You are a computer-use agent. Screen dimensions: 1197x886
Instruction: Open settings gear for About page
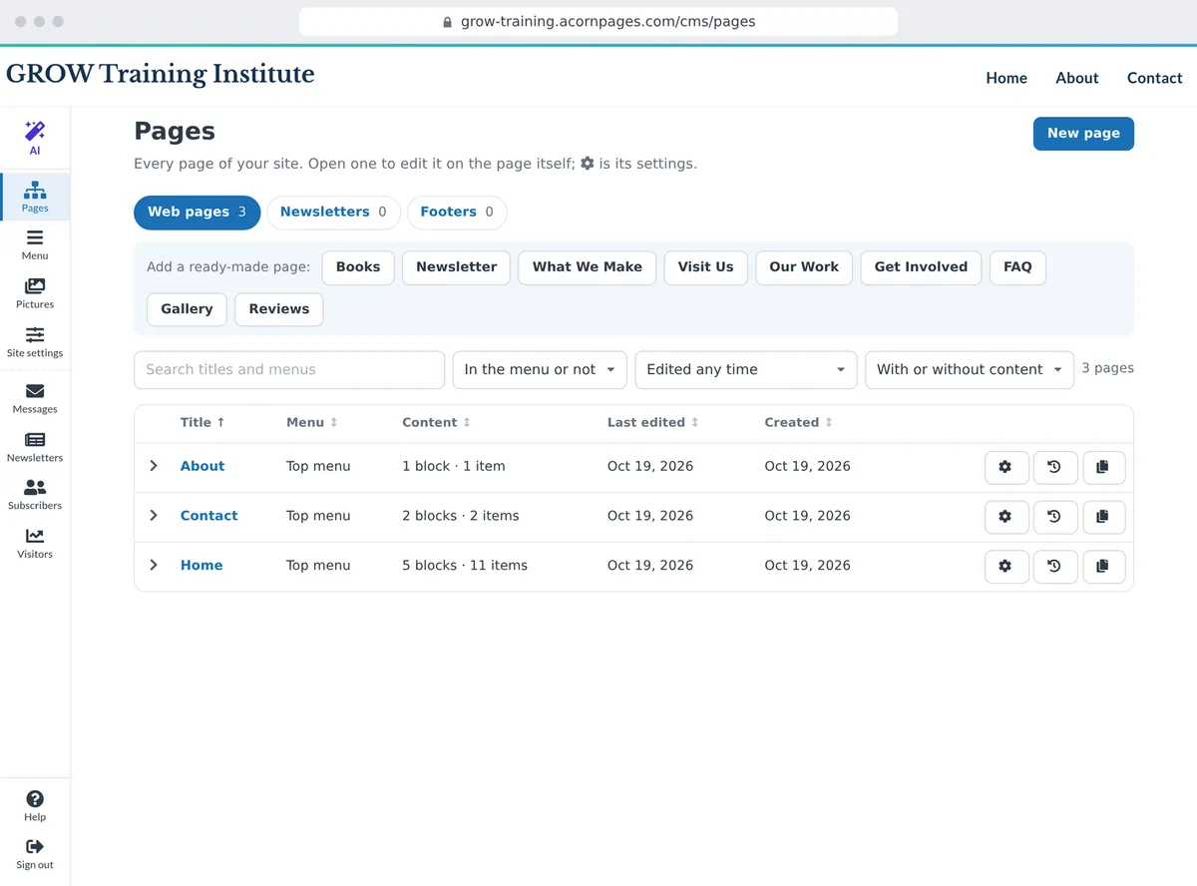[x=1006, y=467]
